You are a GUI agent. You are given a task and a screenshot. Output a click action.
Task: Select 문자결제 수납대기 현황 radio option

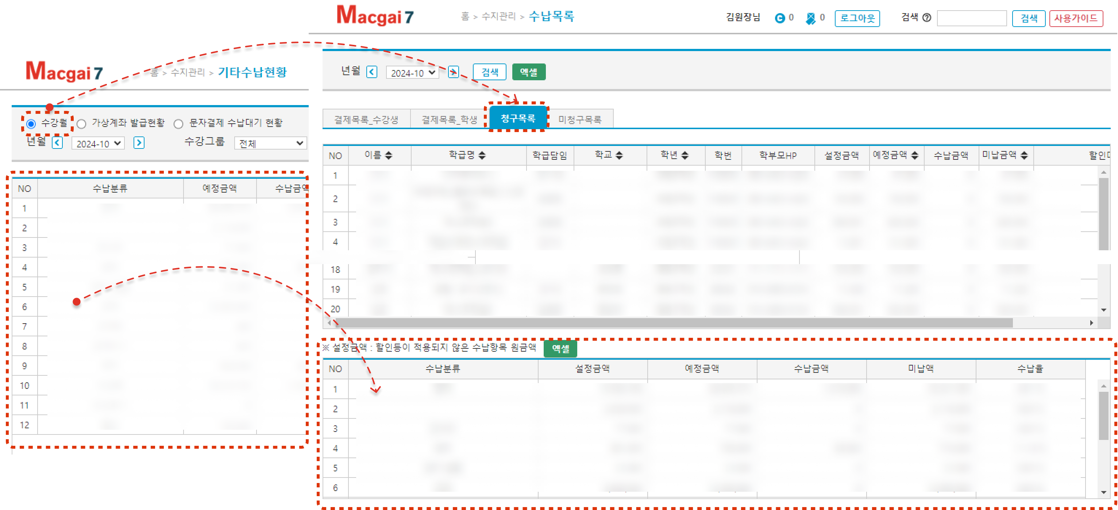pos(178,124)
